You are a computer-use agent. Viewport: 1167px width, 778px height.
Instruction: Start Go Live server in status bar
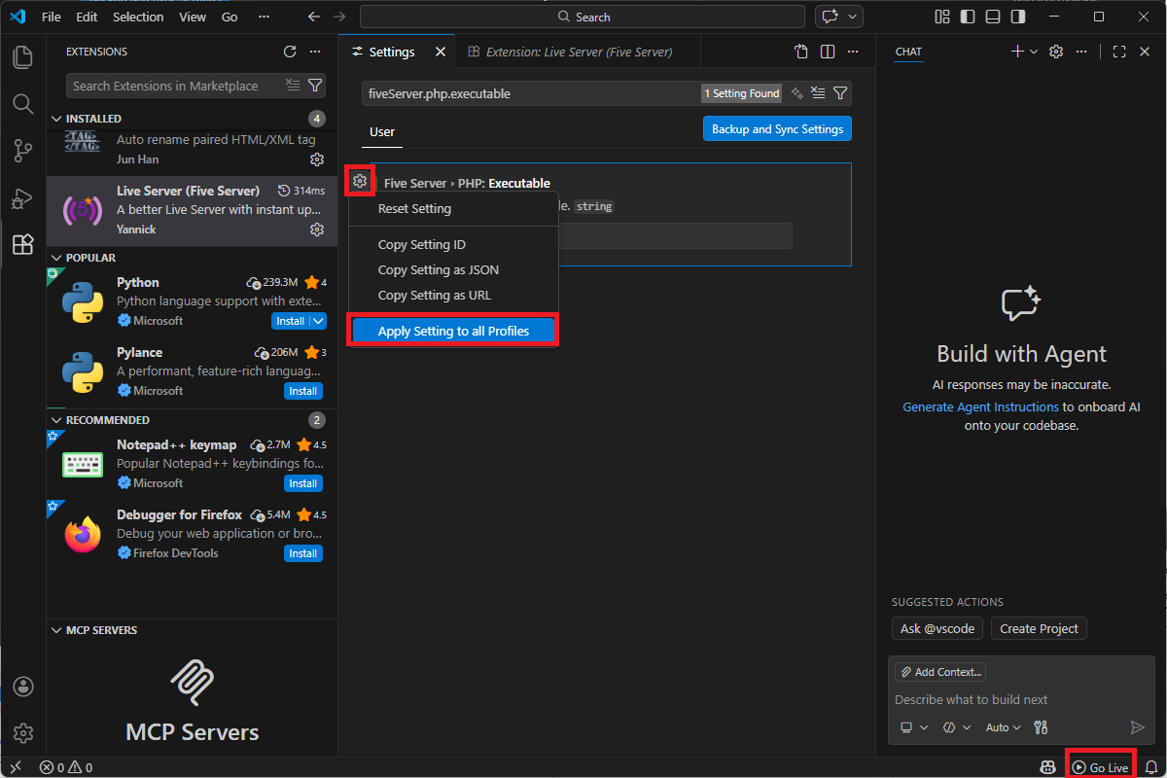(1101, 767)
